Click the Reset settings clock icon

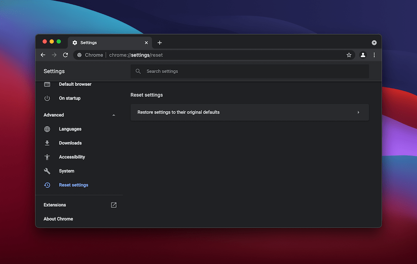click(47, 185)
